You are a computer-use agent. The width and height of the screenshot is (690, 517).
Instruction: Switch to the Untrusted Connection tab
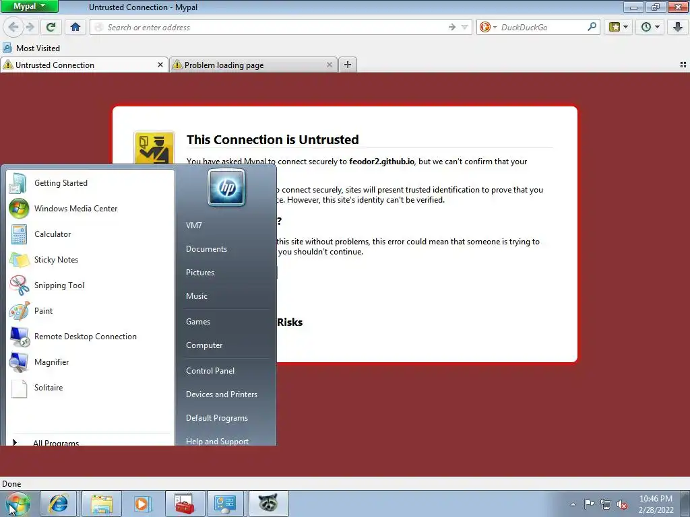(84, 65)
